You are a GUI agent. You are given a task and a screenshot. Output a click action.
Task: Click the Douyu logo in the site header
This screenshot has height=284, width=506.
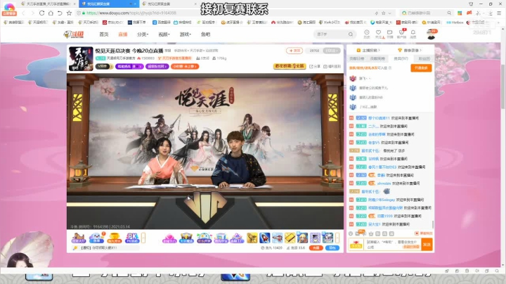74,34
